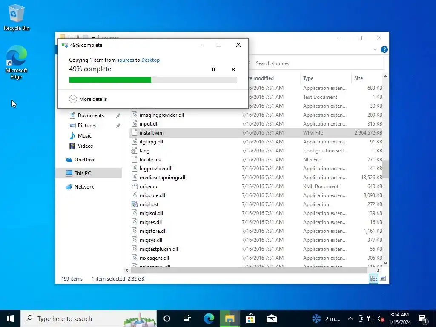The image size is (436, 327).
Task: Select migres.dll file name
Action: click(151, 222)
